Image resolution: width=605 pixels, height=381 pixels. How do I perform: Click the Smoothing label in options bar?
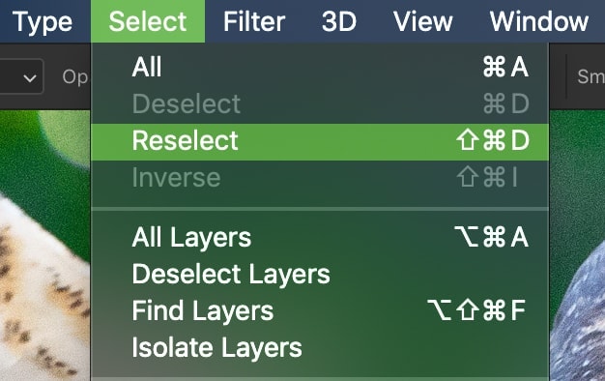591,76
